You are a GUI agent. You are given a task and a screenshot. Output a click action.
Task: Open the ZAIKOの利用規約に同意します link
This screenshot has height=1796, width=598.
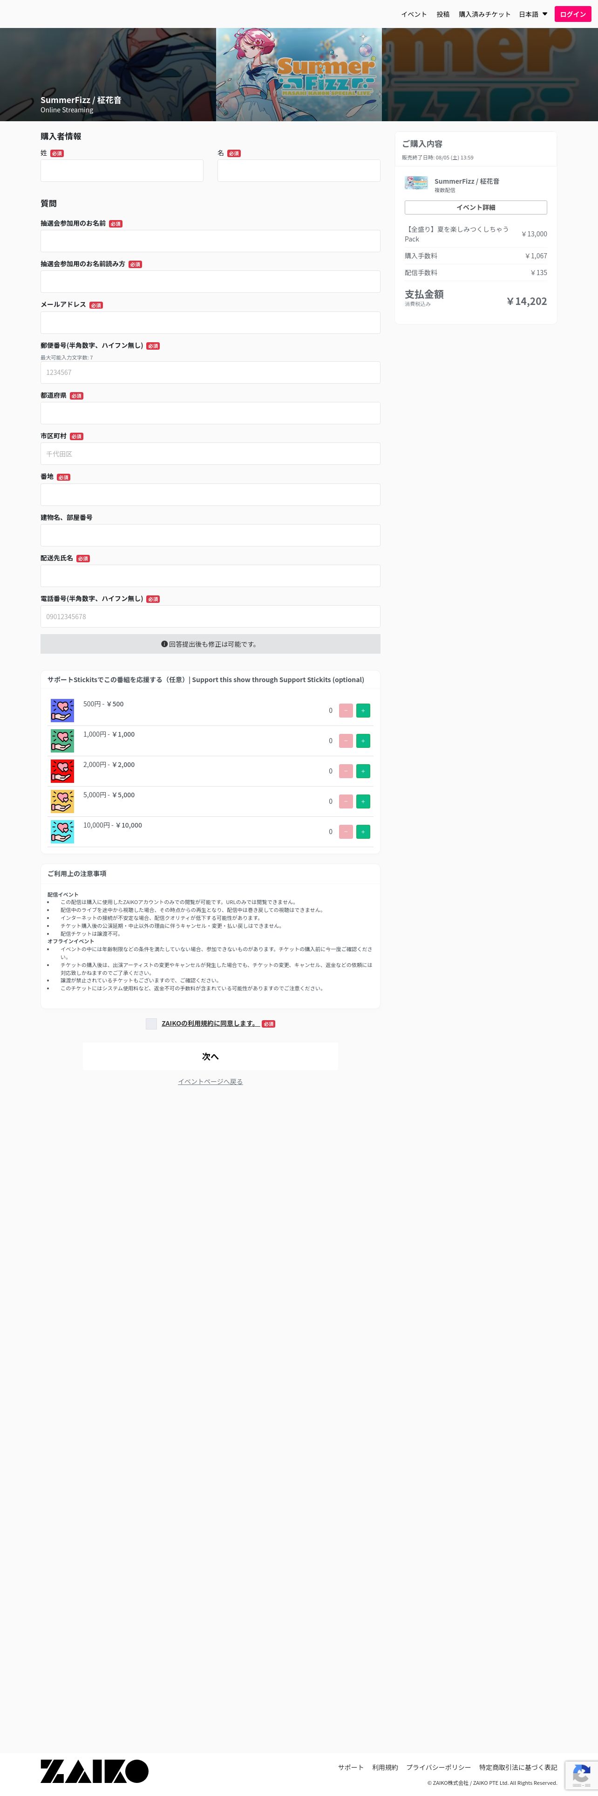click(x=210, y=1023)
